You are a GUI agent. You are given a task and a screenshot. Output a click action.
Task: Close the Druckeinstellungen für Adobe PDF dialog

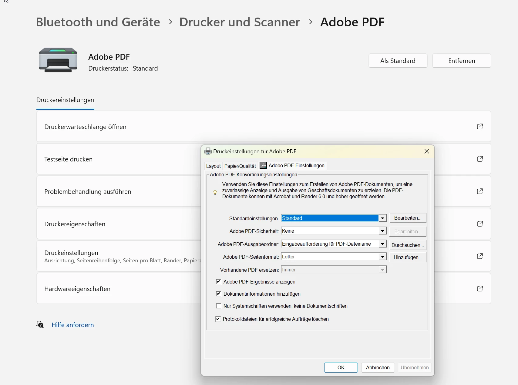(x=427, y=151)
